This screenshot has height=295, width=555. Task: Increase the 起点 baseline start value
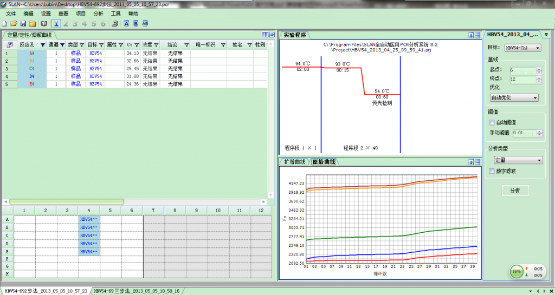tap(539, 69)
